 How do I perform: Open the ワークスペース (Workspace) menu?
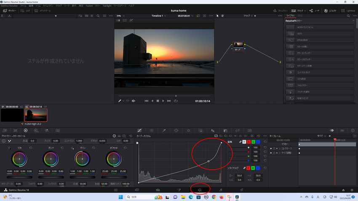pos(120,6)
